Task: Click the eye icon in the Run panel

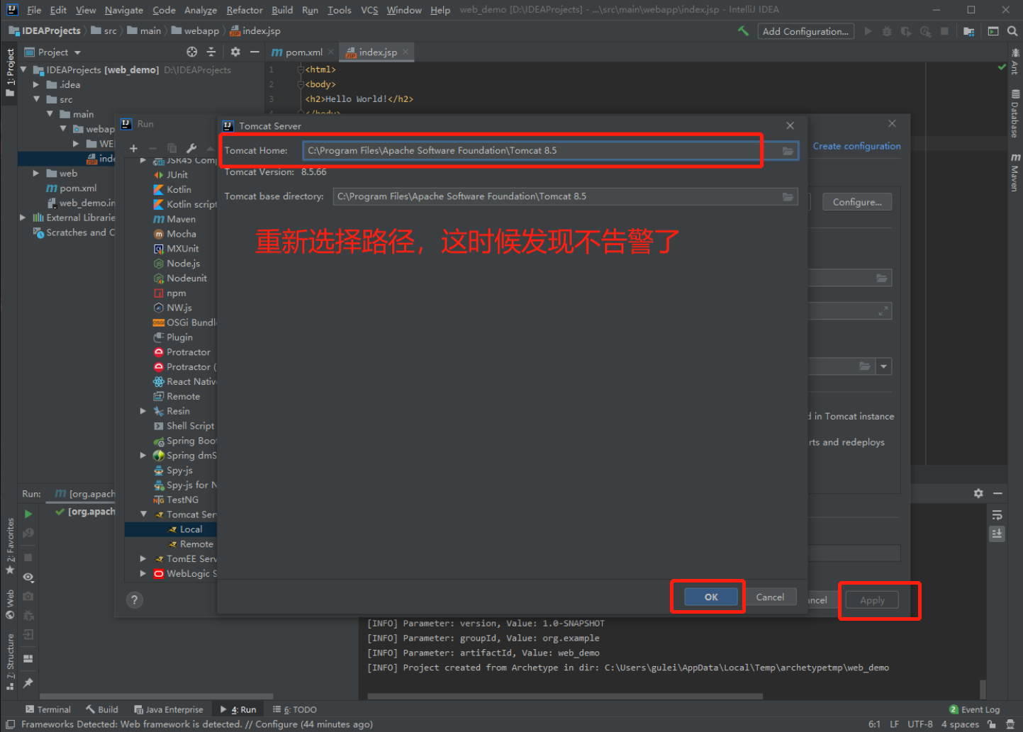Action: click(28, 577)
